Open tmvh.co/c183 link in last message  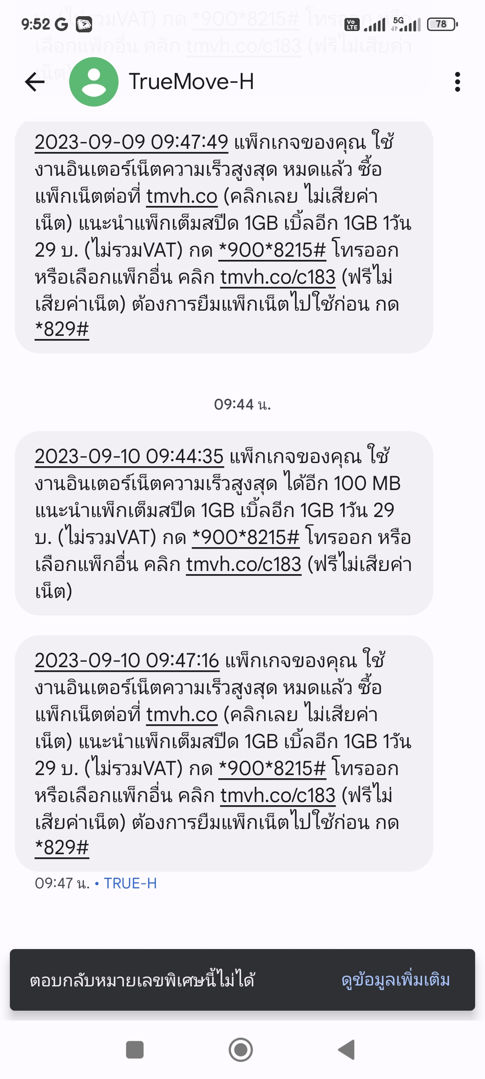pos(278,795)
